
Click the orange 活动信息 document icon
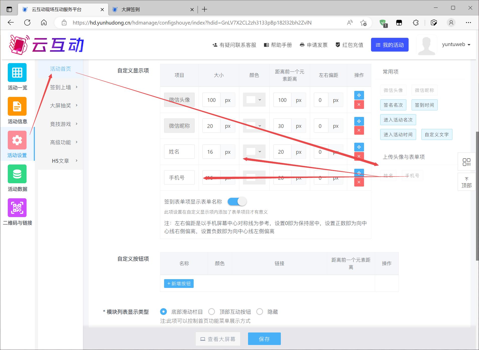[x=17, y=106]
